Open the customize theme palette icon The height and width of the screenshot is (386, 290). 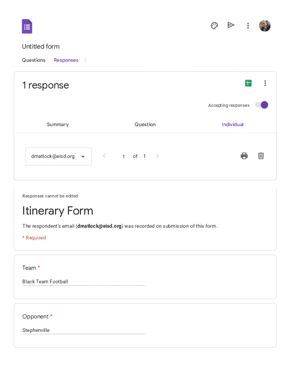(214, 26)
